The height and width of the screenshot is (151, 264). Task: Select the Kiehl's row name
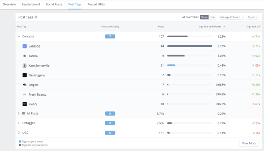point(33,104)
